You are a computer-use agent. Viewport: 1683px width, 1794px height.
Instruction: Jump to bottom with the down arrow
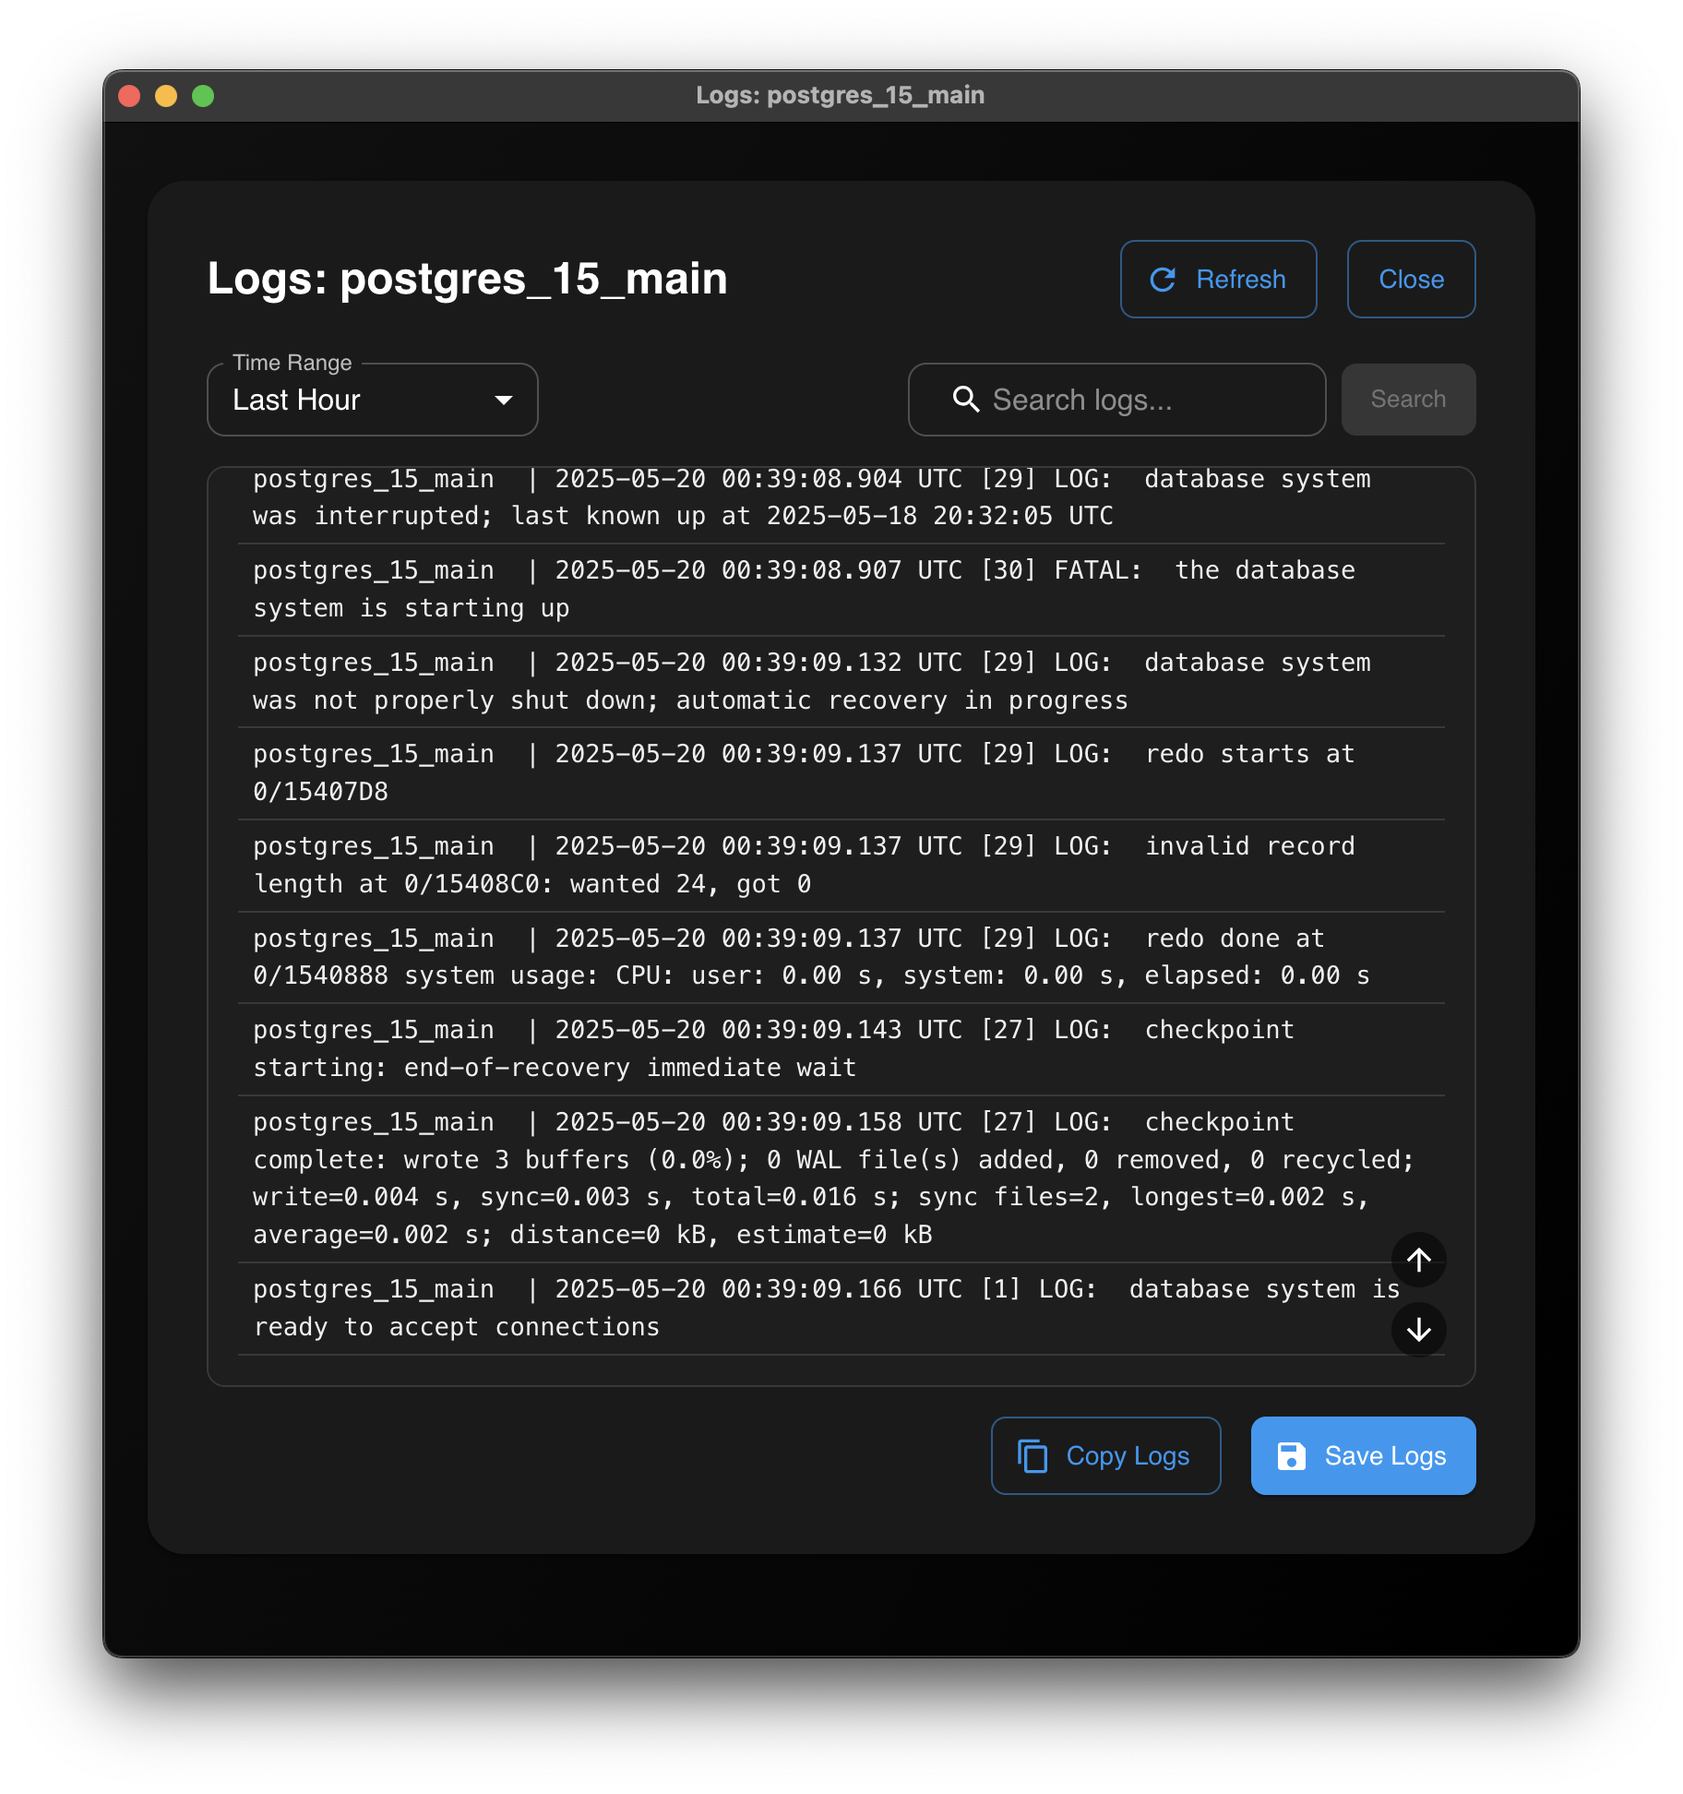pyautogui.click(x=1418, y=1330)
